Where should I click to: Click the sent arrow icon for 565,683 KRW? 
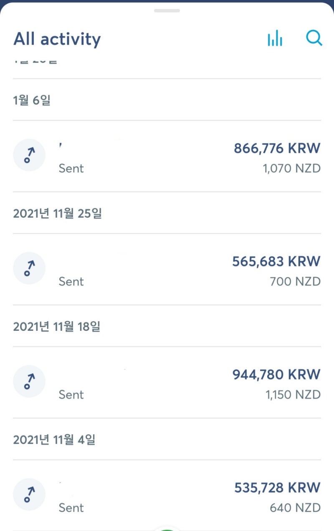tap(29, 268)
